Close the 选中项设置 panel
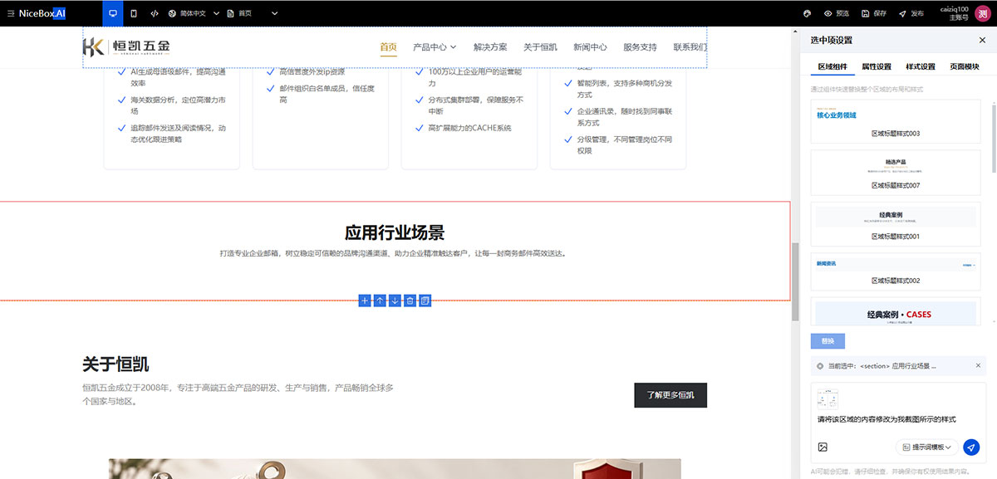This screenshot has width=997, height=479. click(x=982, y=40)
